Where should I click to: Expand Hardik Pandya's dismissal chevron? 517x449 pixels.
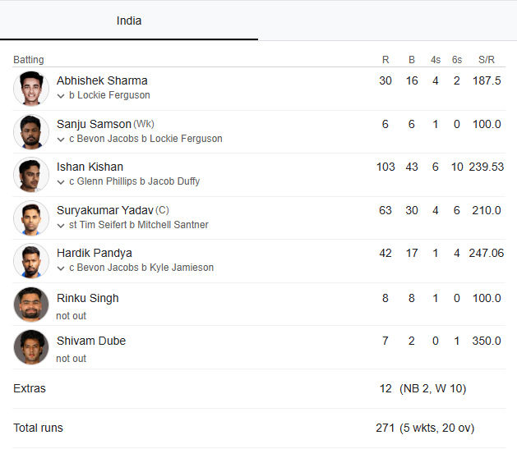(x=61, y=268)
